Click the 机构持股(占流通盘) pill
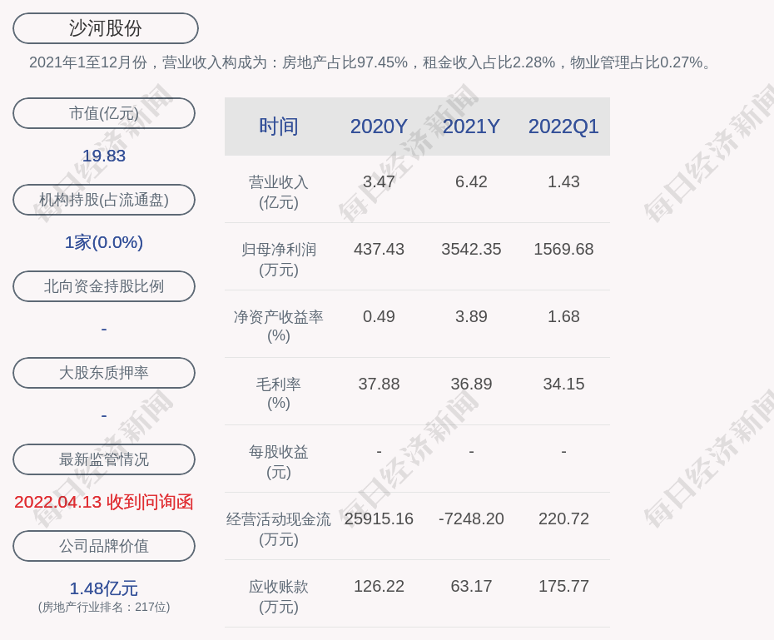The height and width of the screenshot is (640, 774). coord(104,200)
